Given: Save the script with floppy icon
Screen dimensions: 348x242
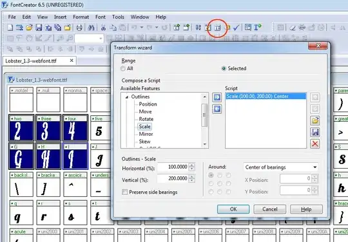Looking at the screenshot, I should 315,133.
